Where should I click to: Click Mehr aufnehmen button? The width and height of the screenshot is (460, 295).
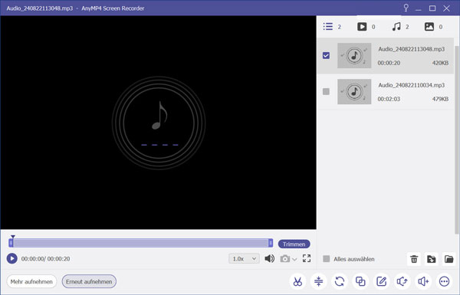click(x=31, y=281)
